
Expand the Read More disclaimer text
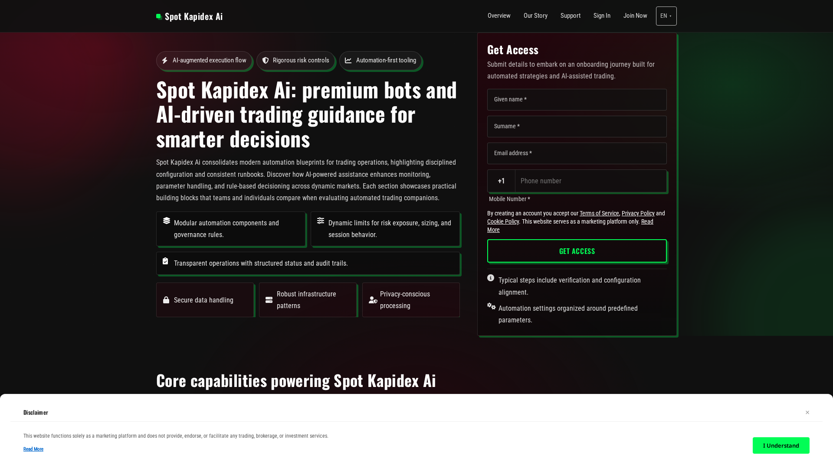pyautogui.click(x=33, y=449)
